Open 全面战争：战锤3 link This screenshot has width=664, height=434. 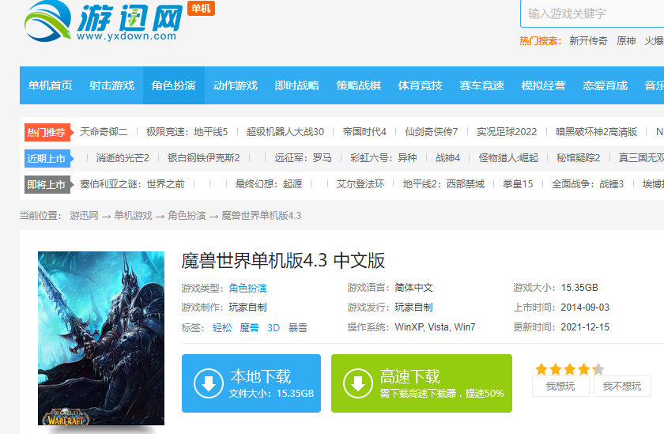click(x=588, y=184)
